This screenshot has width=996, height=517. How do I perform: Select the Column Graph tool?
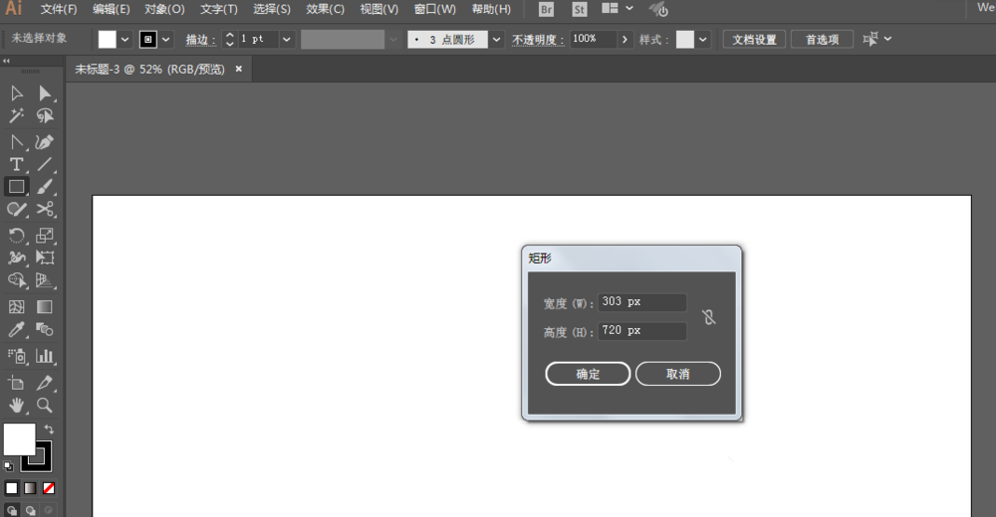pos(45,356)
